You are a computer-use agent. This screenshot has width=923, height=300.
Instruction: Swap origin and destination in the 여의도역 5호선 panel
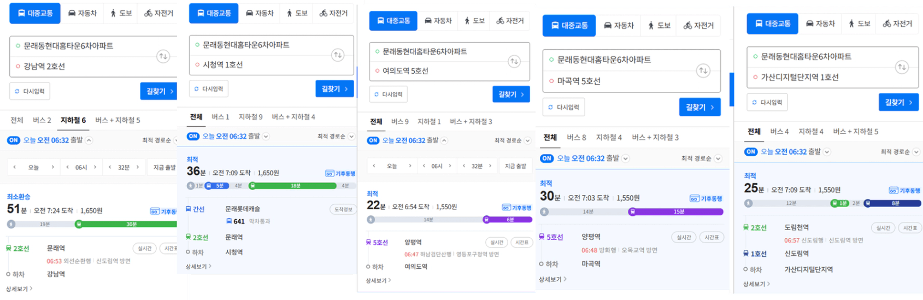(x=514, y=61)
